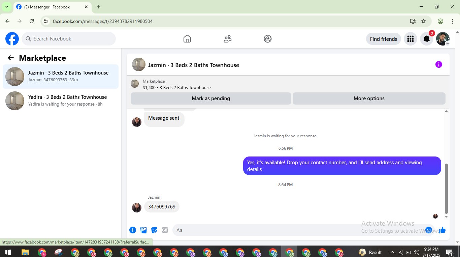Click 'Jazmin is waiting for your response.' text

(x=286, y=136)
